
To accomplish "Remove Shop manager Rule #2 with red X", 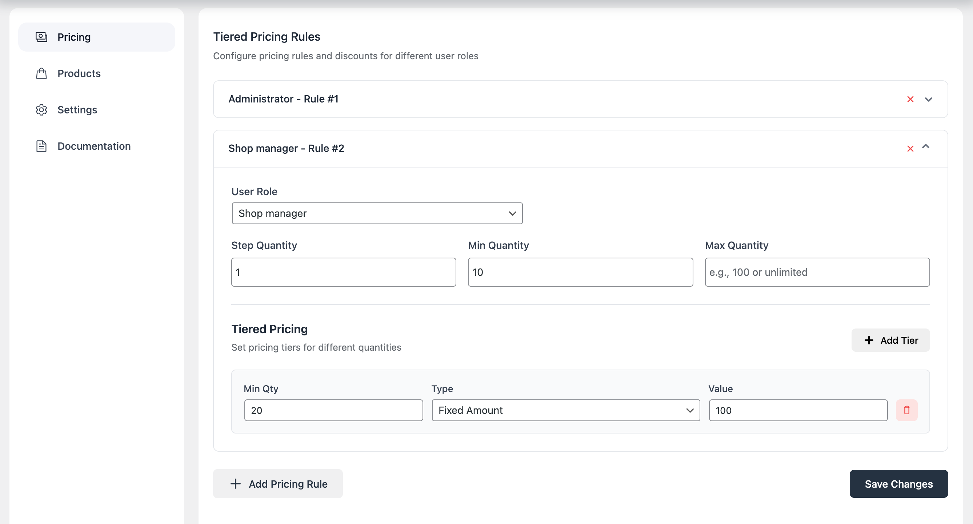I will (910, 148).
